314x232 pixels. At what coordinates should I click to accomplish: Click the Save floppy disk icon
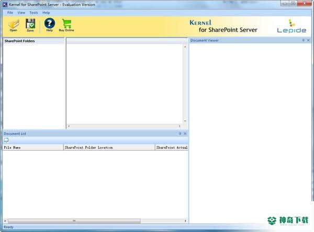[x=30, y=26]
